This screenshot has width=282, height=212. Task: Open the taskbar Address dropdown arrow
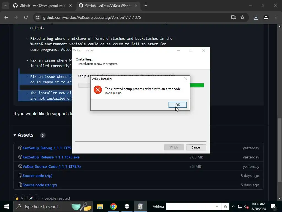point(217,206)
